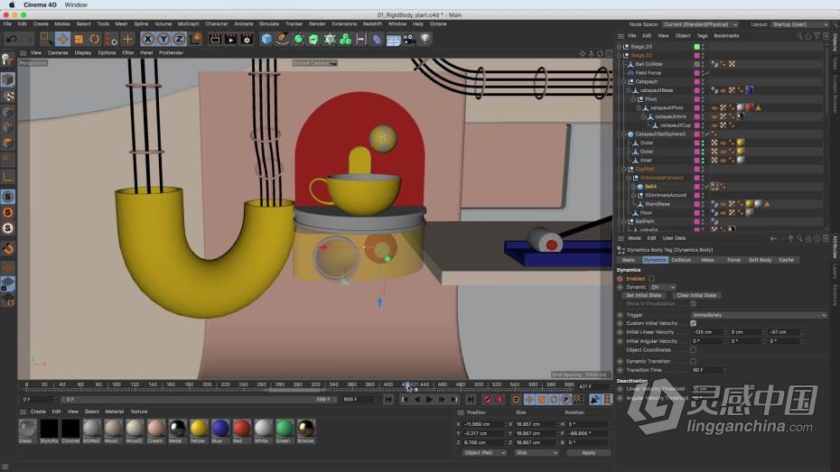
Task: Go to start of animation
Action: [388, 400]
